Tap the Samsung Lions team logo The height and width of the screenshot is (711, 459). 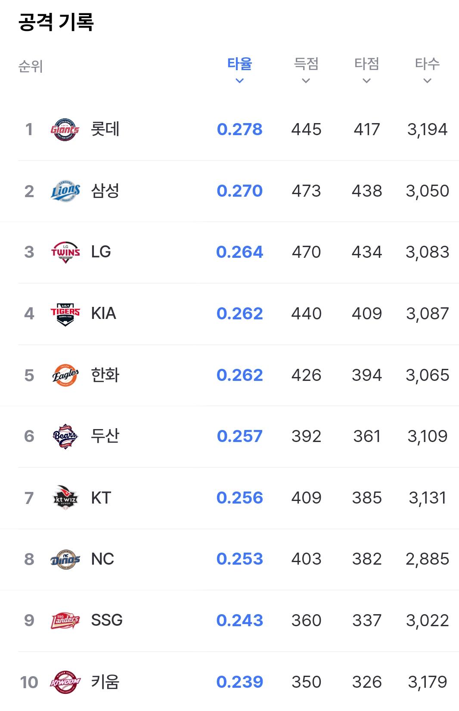point(65,191)
